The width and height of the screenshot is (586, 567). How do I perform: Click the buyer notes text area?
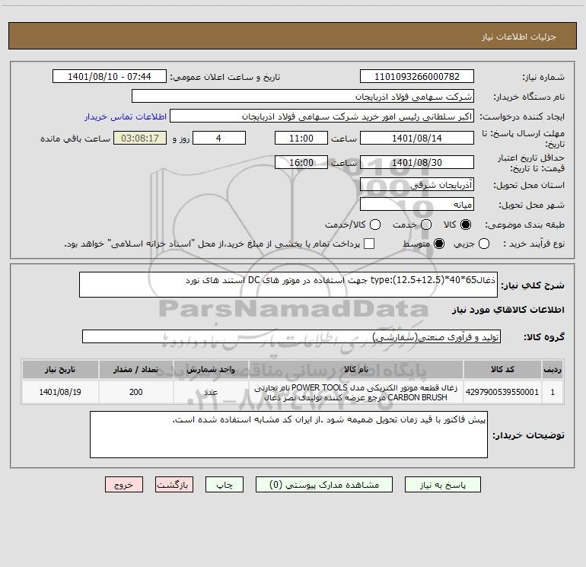point(288,435)
